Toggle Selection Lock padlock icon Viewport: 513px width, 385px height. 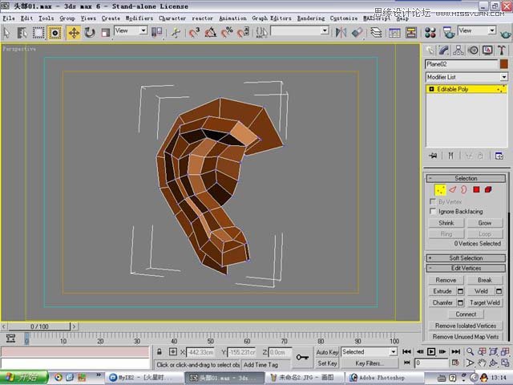pos(159,352)
